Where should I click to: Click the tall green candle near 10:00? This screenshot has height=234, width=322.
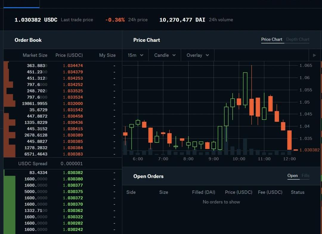coord(245,89)
